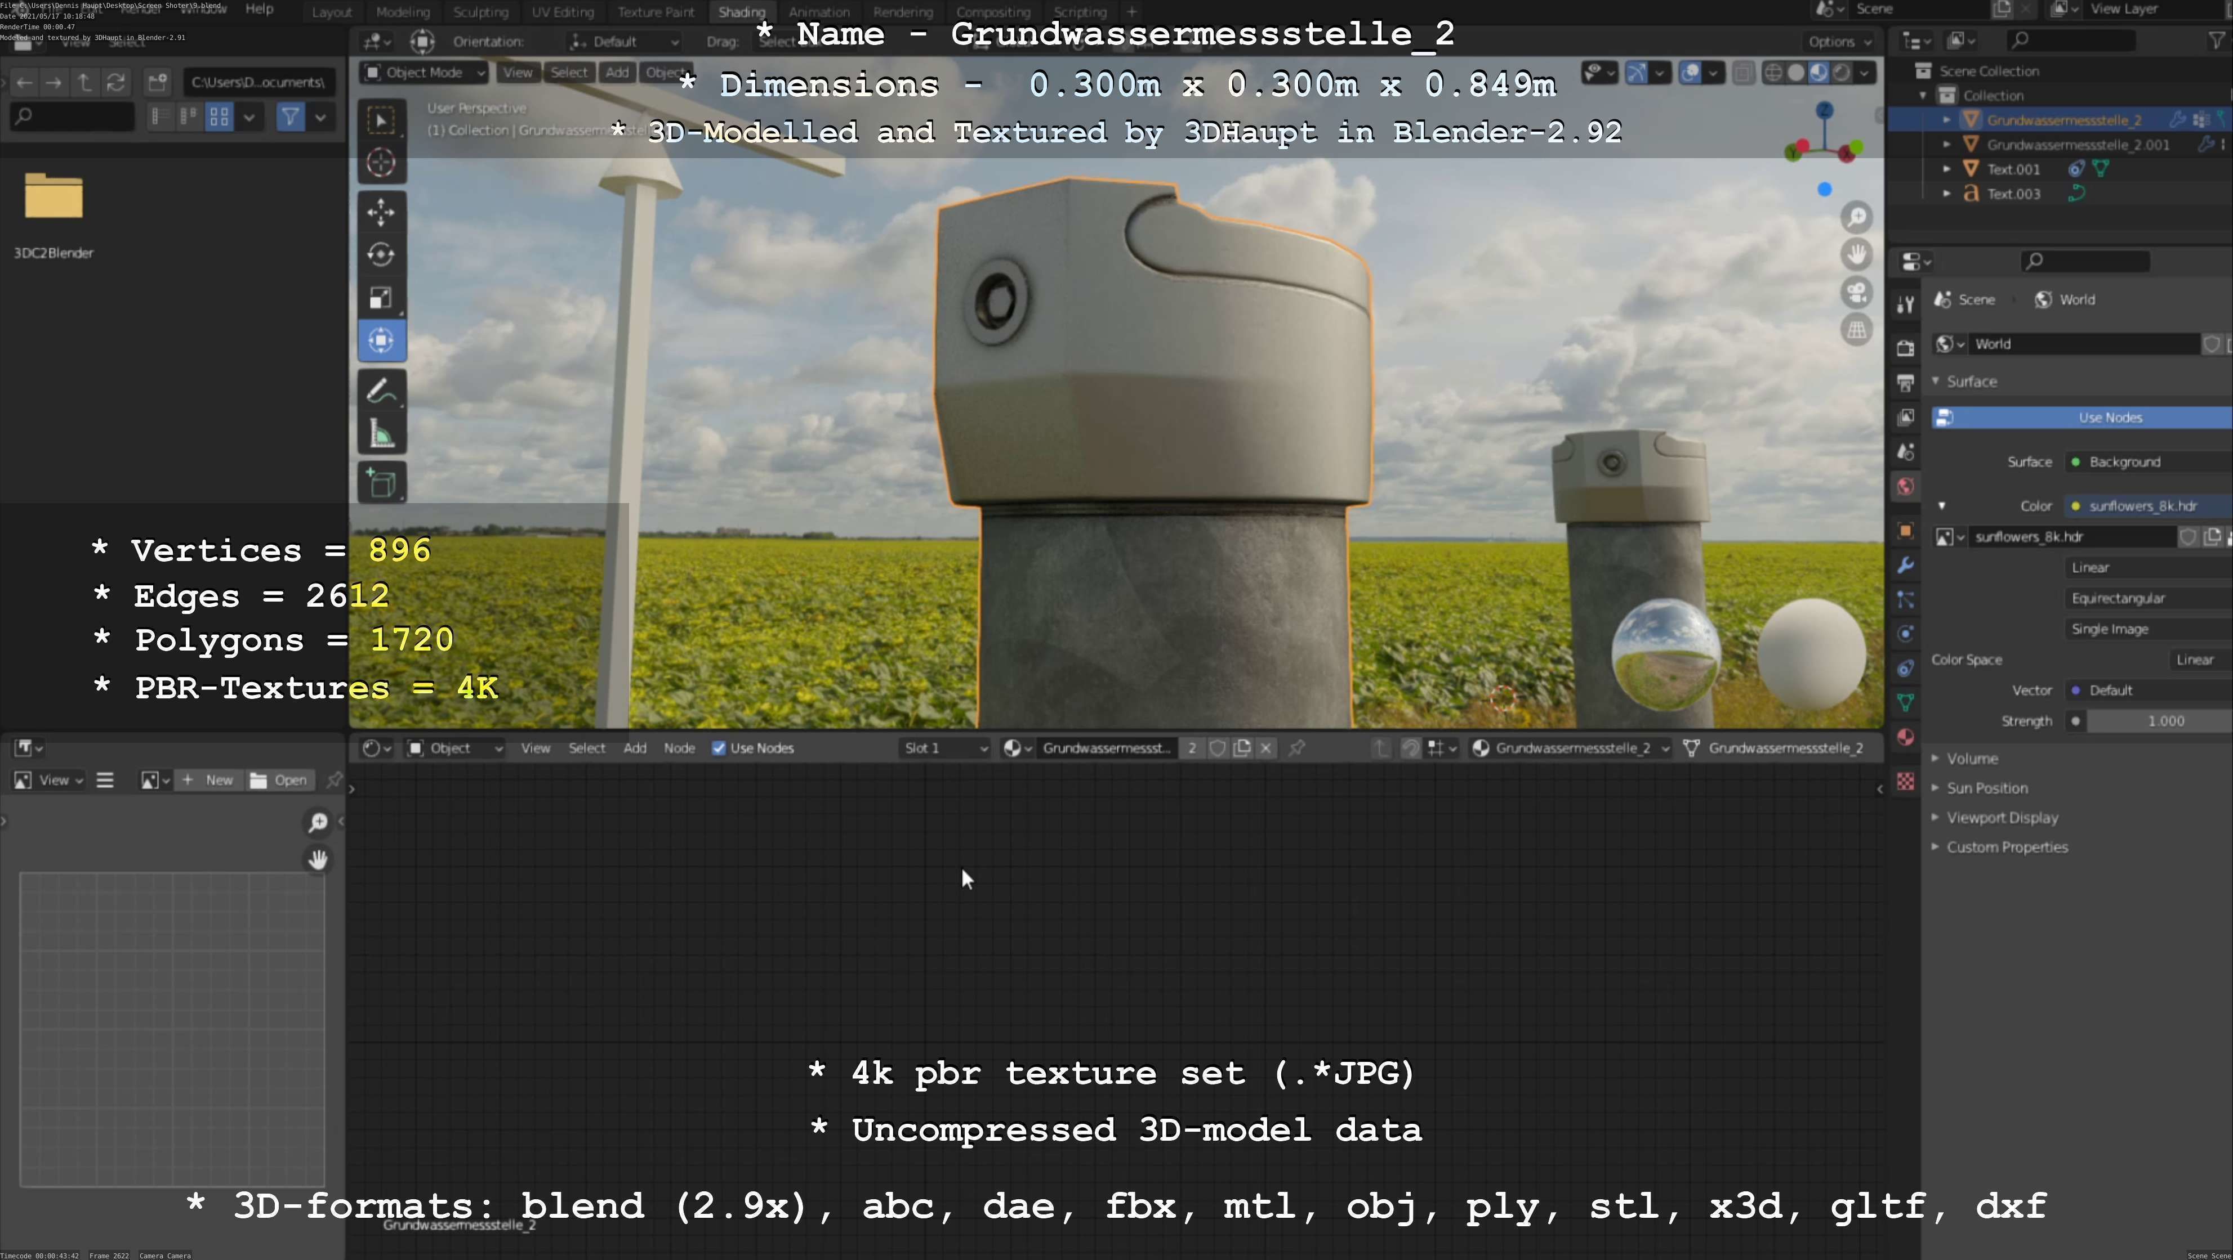Click the New image button

[x=208, y=780]
